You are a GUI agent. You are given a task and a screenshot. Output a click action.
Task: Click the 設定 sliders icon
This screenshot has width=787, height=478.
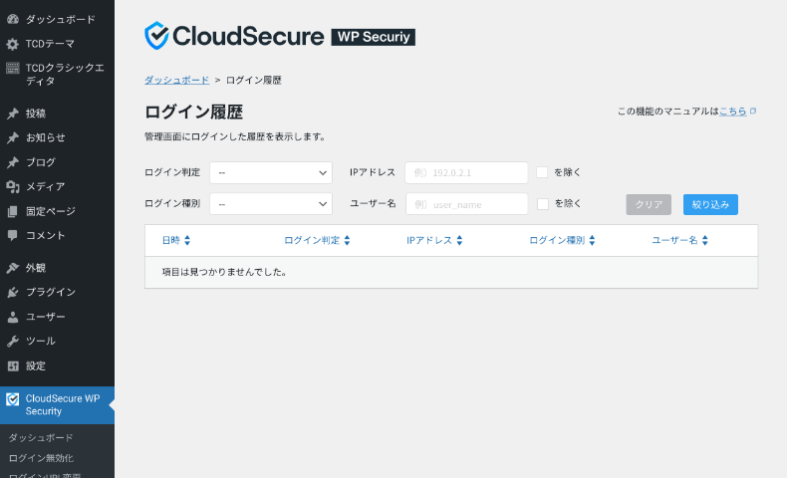(13, 365)
